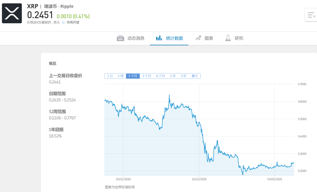Viewport: 317px width, 192px height.
Task: Click the XRP logo icon
Action: pos(12,13)
